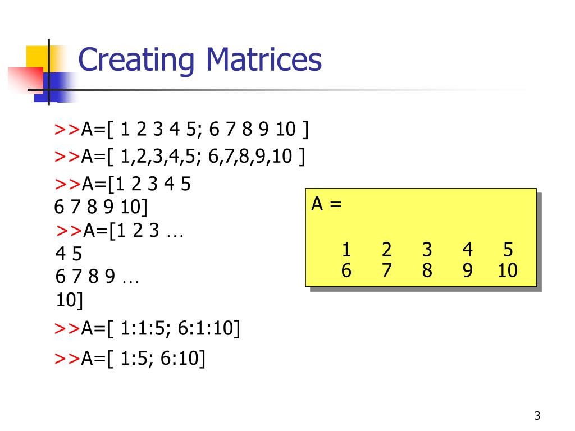Screen dimensions: 575x431
Task: Click the slide page number 3
Action: pos(537,416)
